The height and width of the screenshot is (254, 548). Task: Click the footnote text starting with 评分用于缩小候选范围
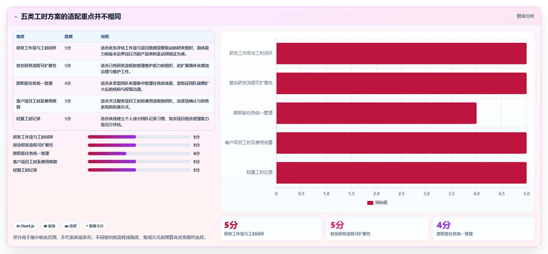[x=110, y=237]
